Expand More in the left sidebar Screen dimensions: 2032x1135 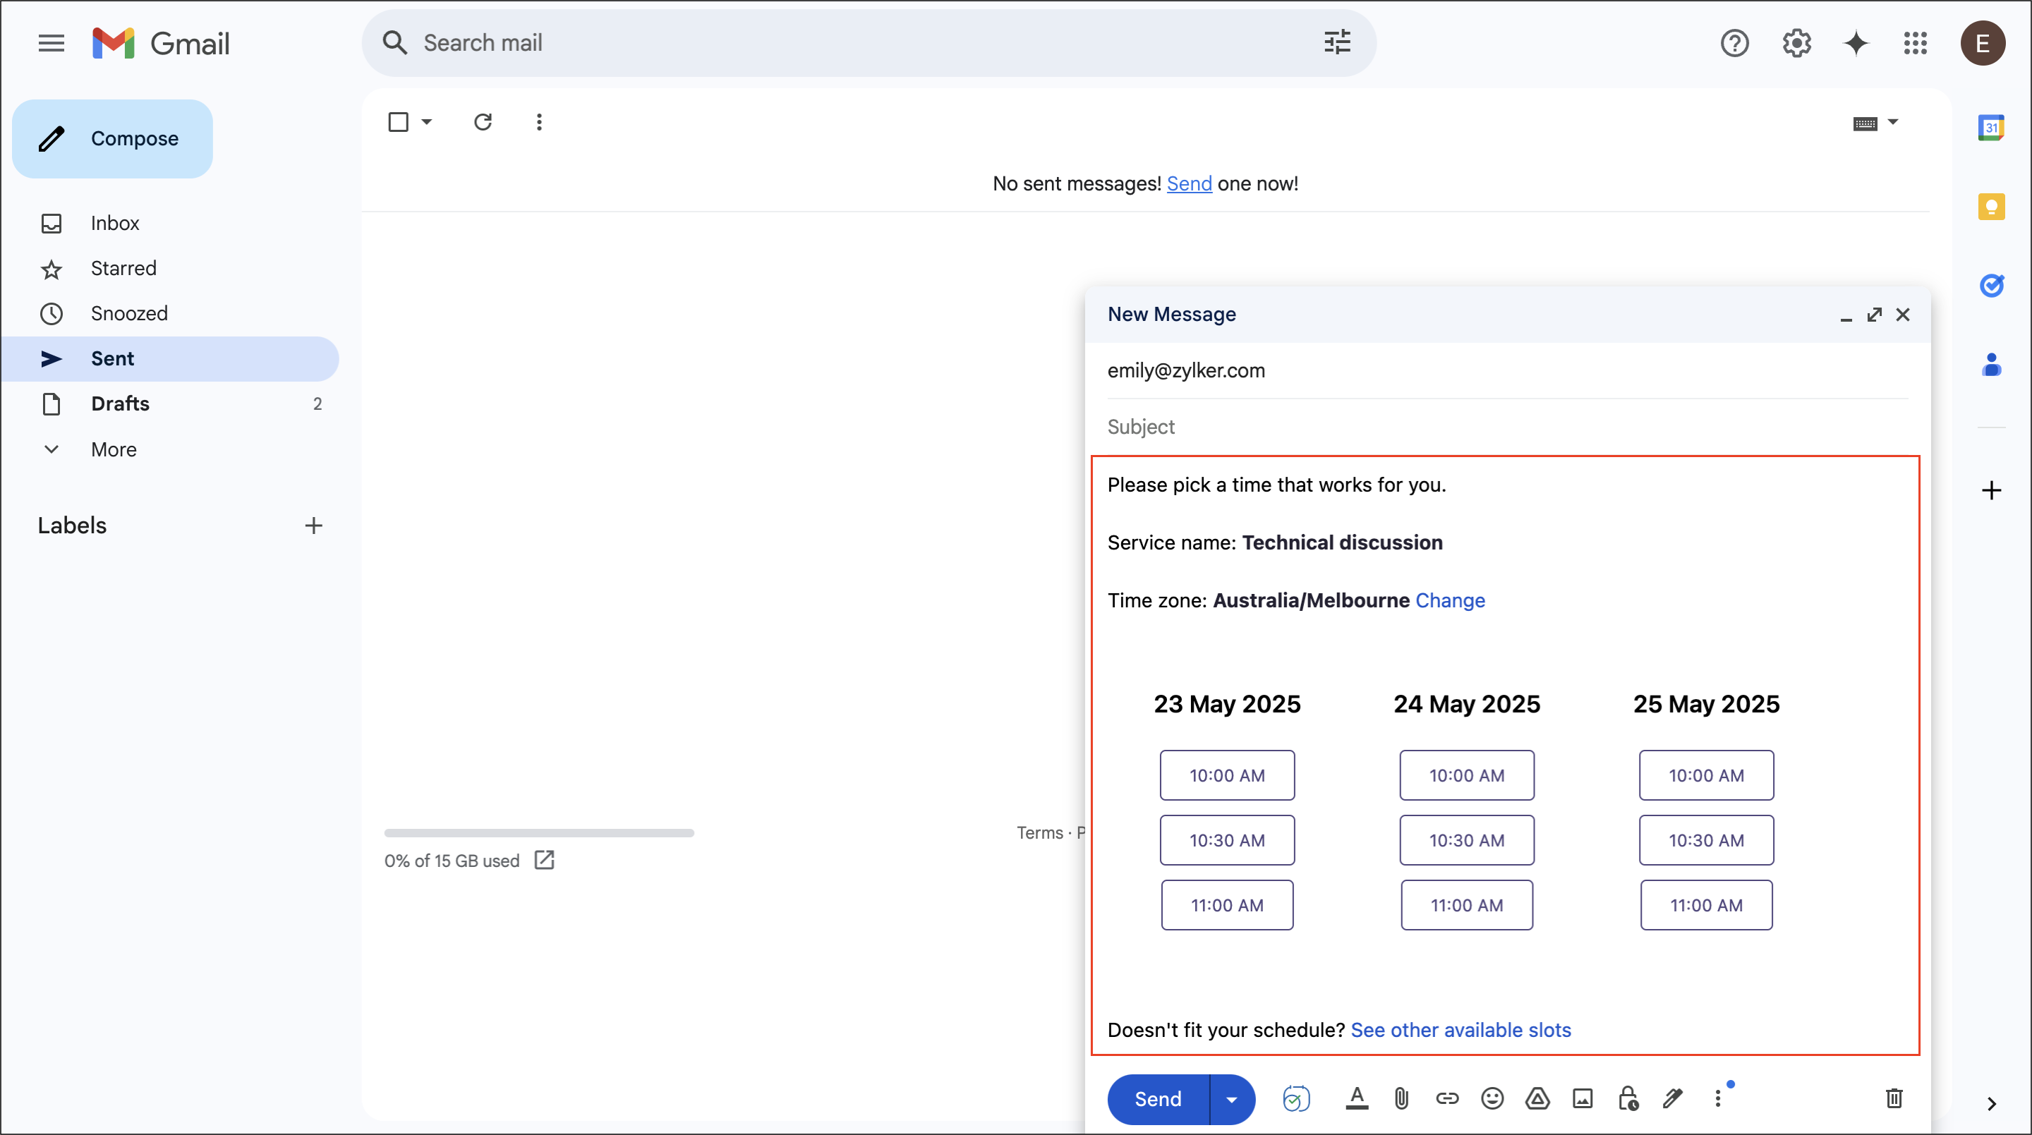click(114, 449)
